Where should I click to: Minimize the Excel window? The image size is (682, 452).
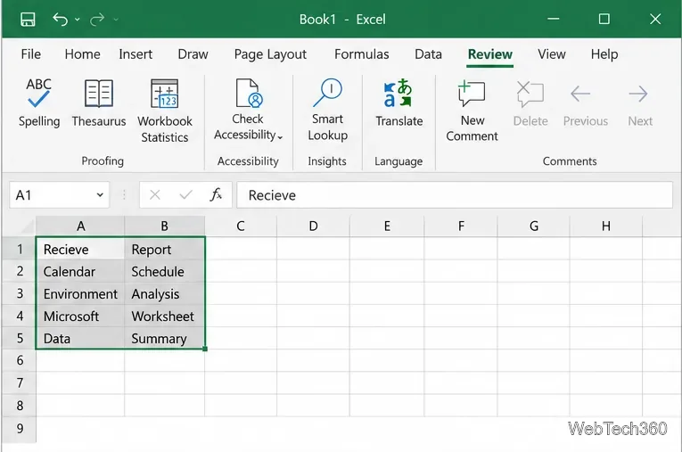554,19
